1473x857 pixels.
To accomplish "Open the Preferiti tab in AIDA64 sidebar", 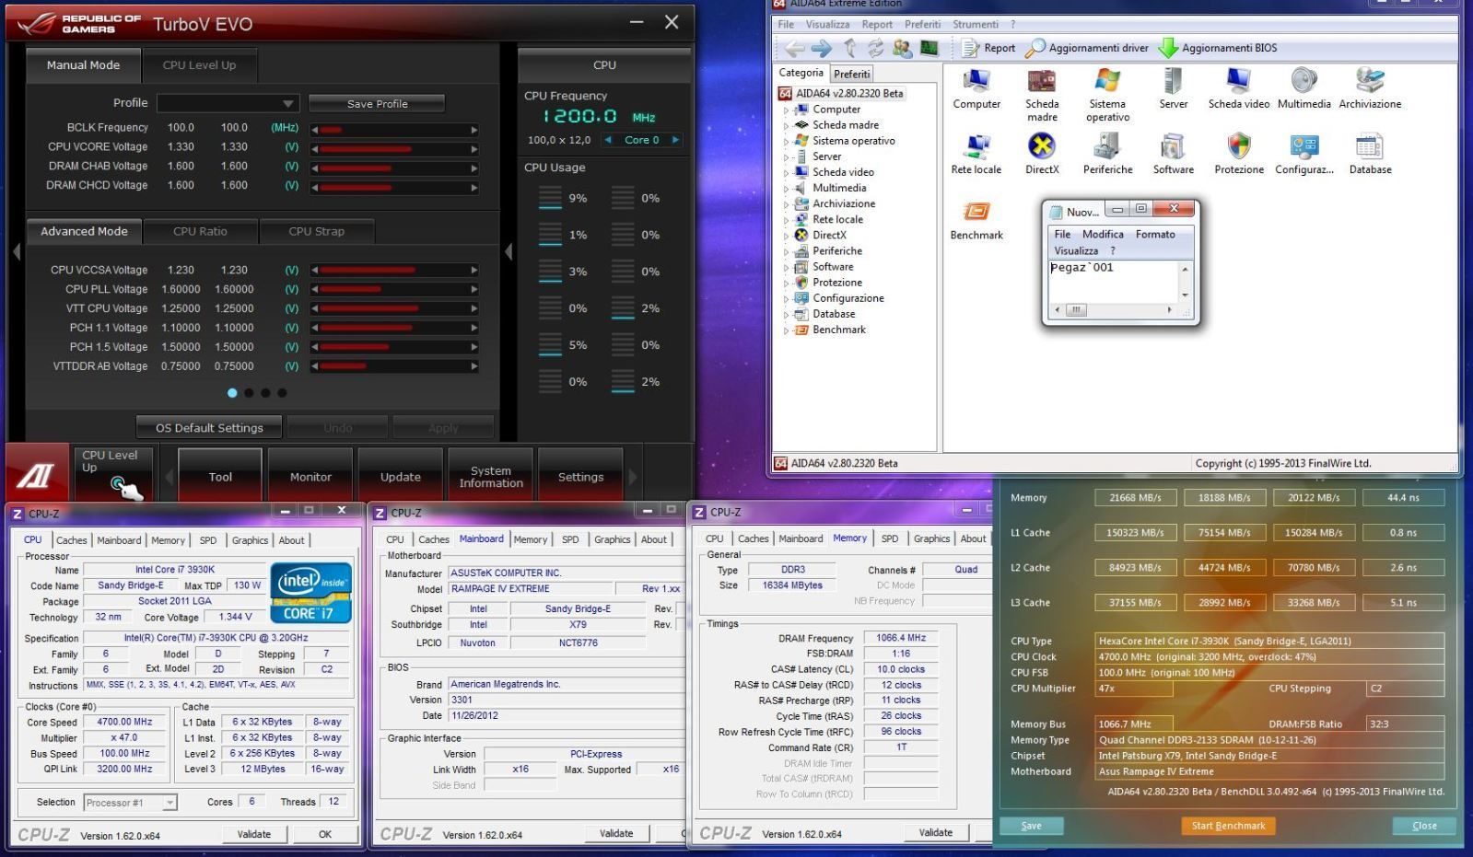I will click(x=851, y=74).
